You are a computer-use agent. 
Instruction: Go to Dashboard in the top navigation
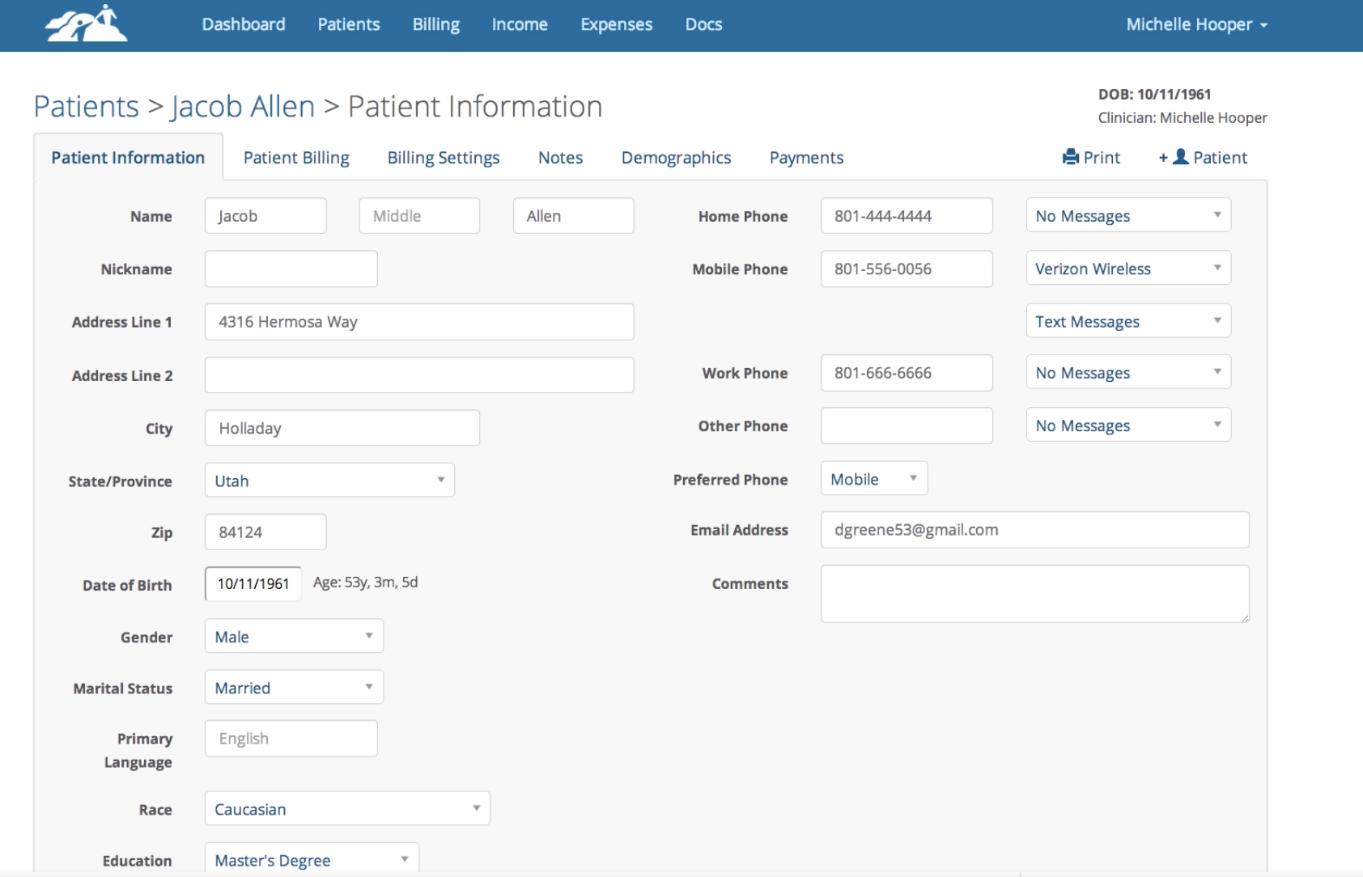[244, 24]
